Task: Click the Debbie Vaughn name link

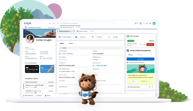Action: [30, 49]
